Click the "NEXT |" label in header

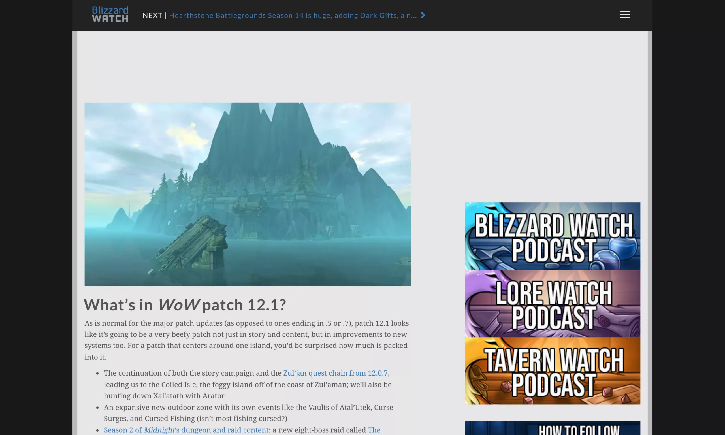155,15
